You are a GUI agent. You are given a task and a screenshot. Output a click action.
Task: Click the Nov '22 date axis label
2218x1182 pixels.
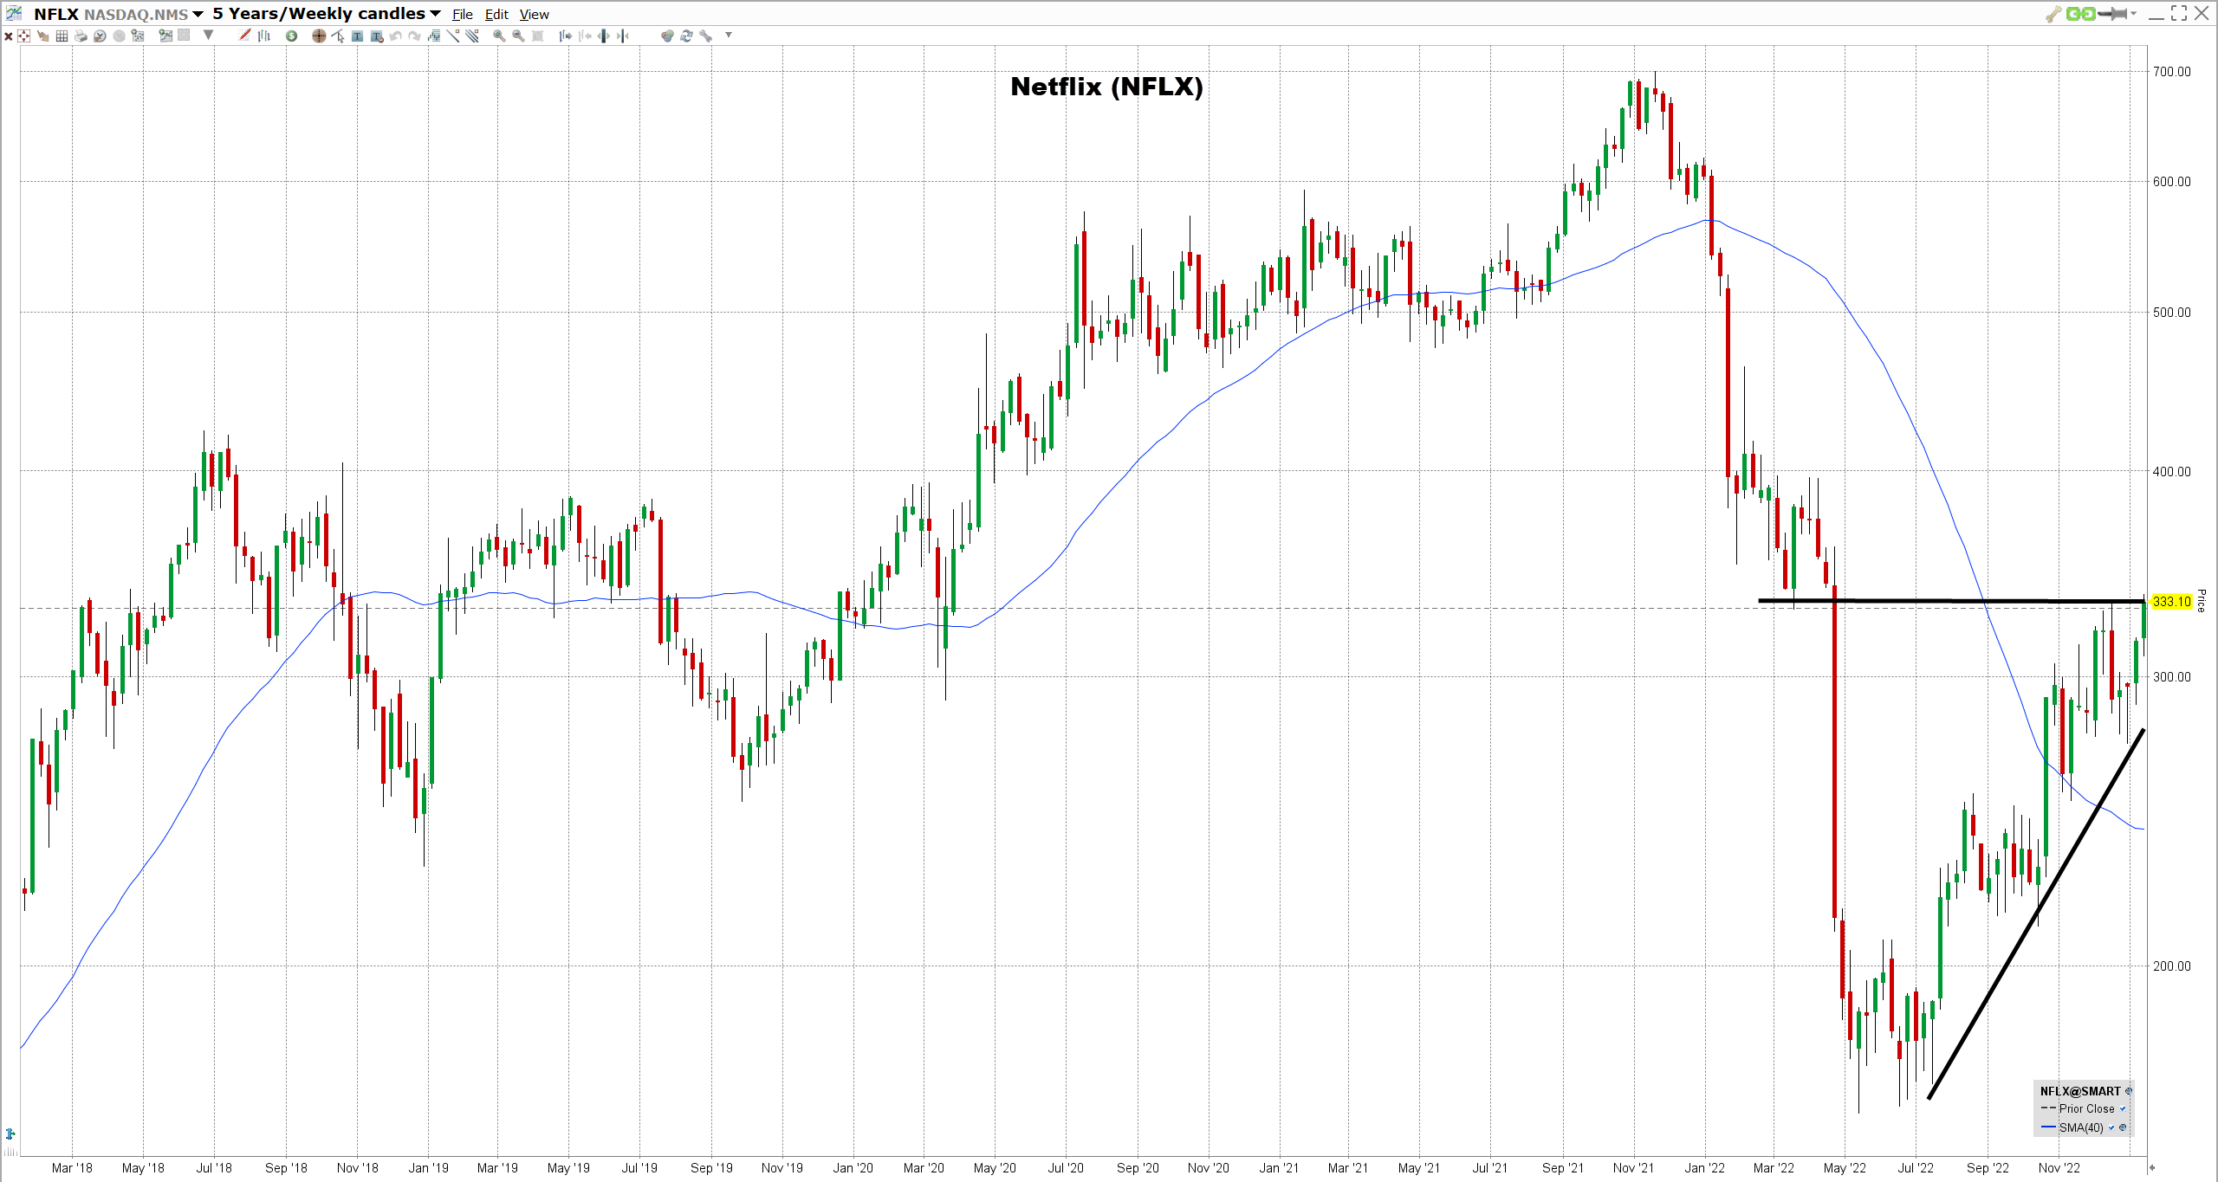[x=2059, y=1168]
